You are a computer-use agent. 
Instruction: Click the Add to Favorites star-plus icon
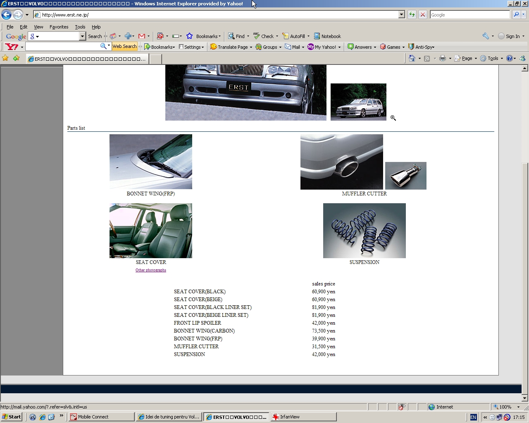coord(16,58)
